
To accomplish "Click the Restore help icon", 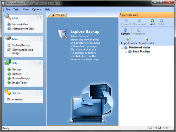I will pyautogui.click(x=9, y=74).
